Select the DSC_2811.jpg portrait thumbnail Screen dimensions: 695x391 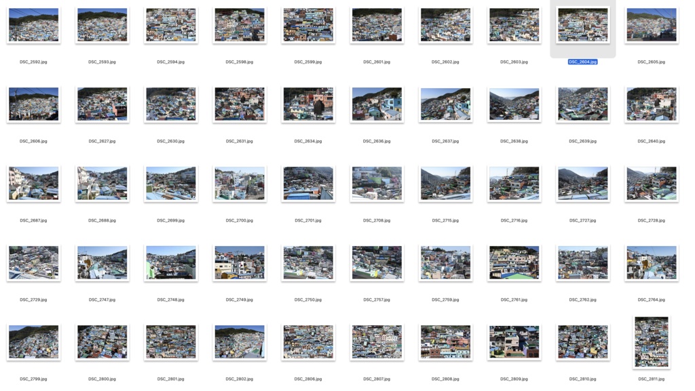(x=651, y=342)
